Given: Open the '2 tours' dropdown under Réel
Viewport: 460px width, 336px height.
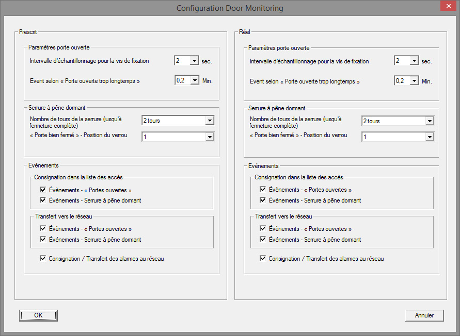Looking at the screenshot, I should [430, 121].
